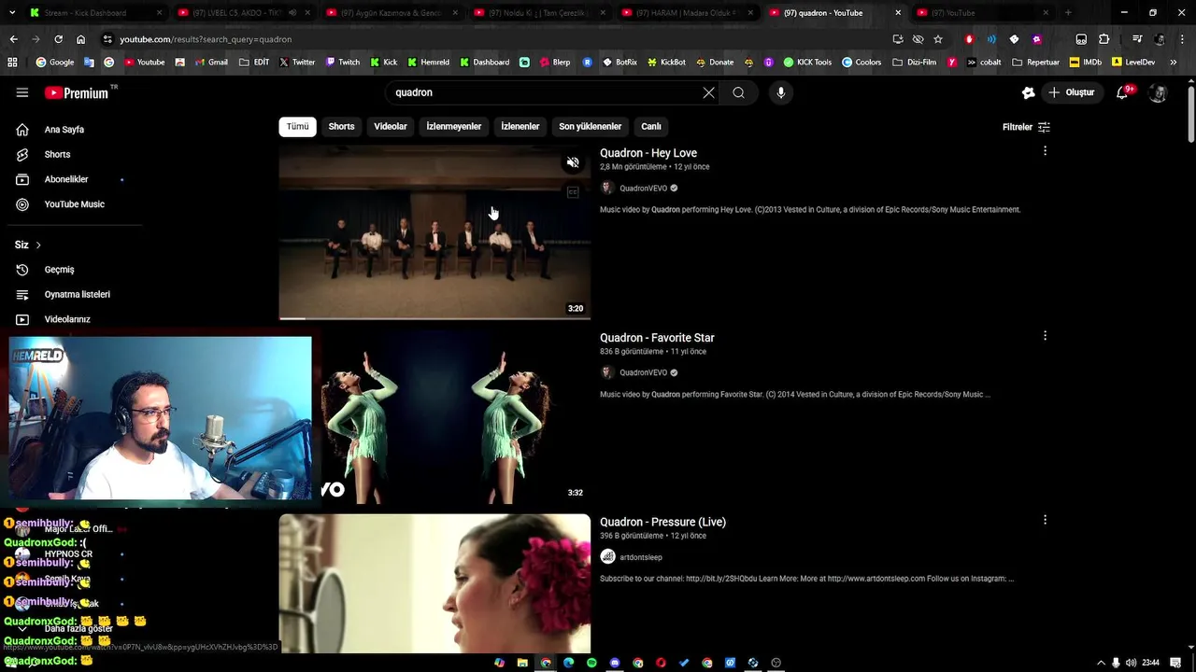Open the KICK Tools bookmark

807,63
